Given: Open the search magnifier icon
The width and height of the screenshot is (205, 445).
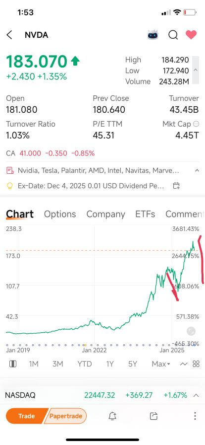Looking at the screenshot, I should [x=173, y=35].
